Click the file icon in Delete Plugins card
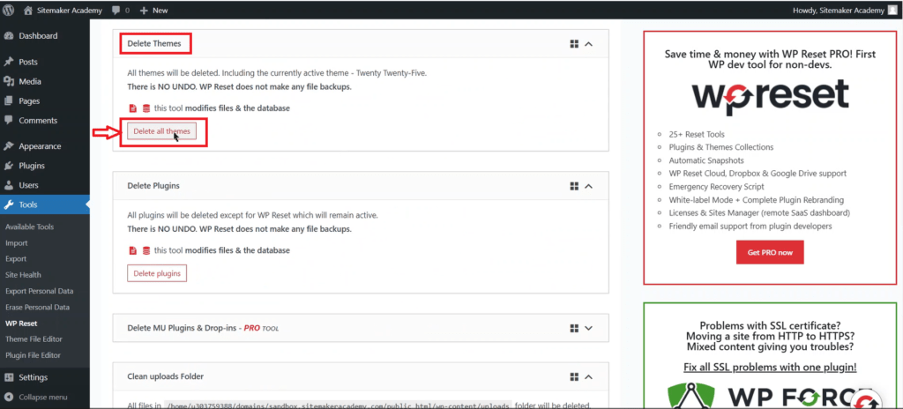The height and width of the screenshot is (409, 903). (132, 250)
